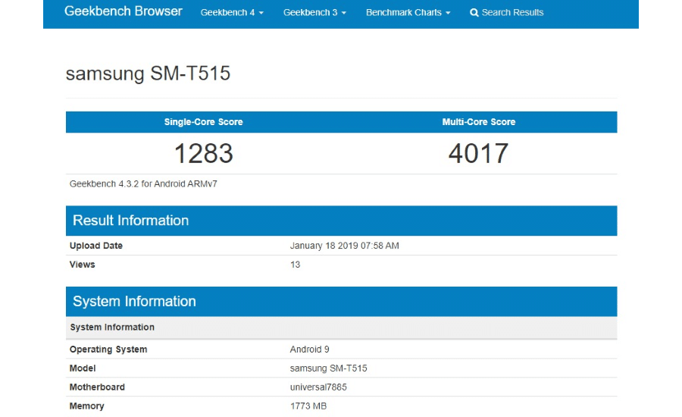682x417 pixels.
Task: Click the Memory label
Action: (86, 406)
